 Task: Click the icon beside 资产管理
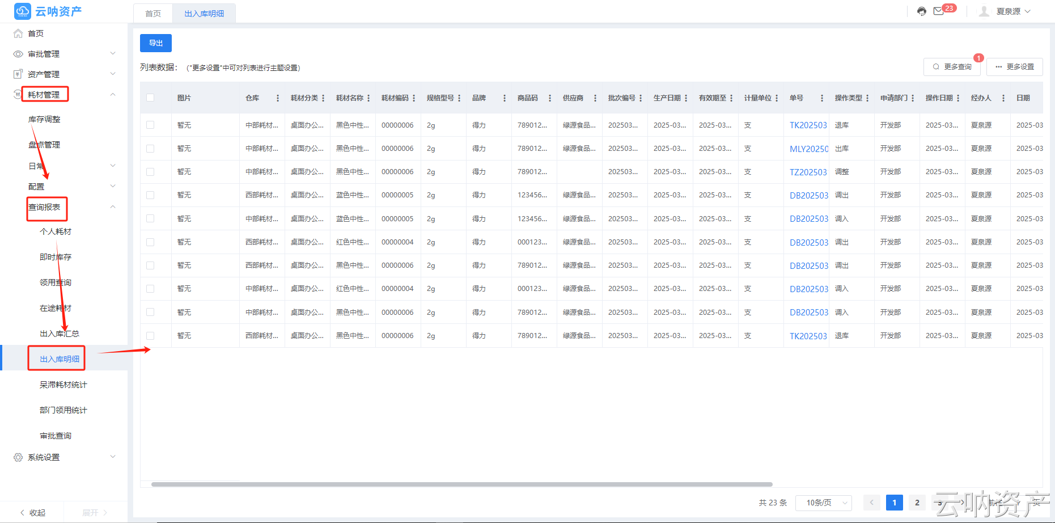click(18, 74)
